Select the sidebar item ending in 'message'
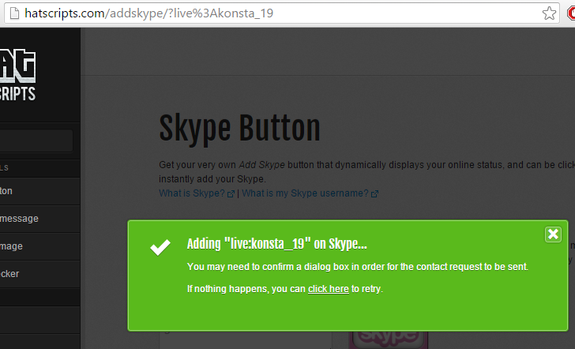This screenshot has width=575, height=349. pos(40,219)
